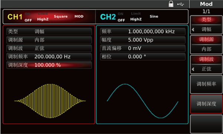This screenshot has height=134, width=223.
Task: Toggle CH2 output ON/OFF indicator
Action: [121, 17]
